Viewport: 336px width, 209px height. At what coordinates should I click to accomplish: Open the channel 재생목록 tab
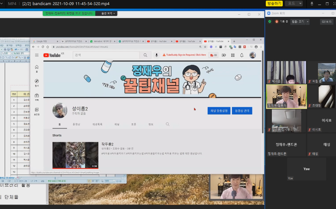(97, 124)
